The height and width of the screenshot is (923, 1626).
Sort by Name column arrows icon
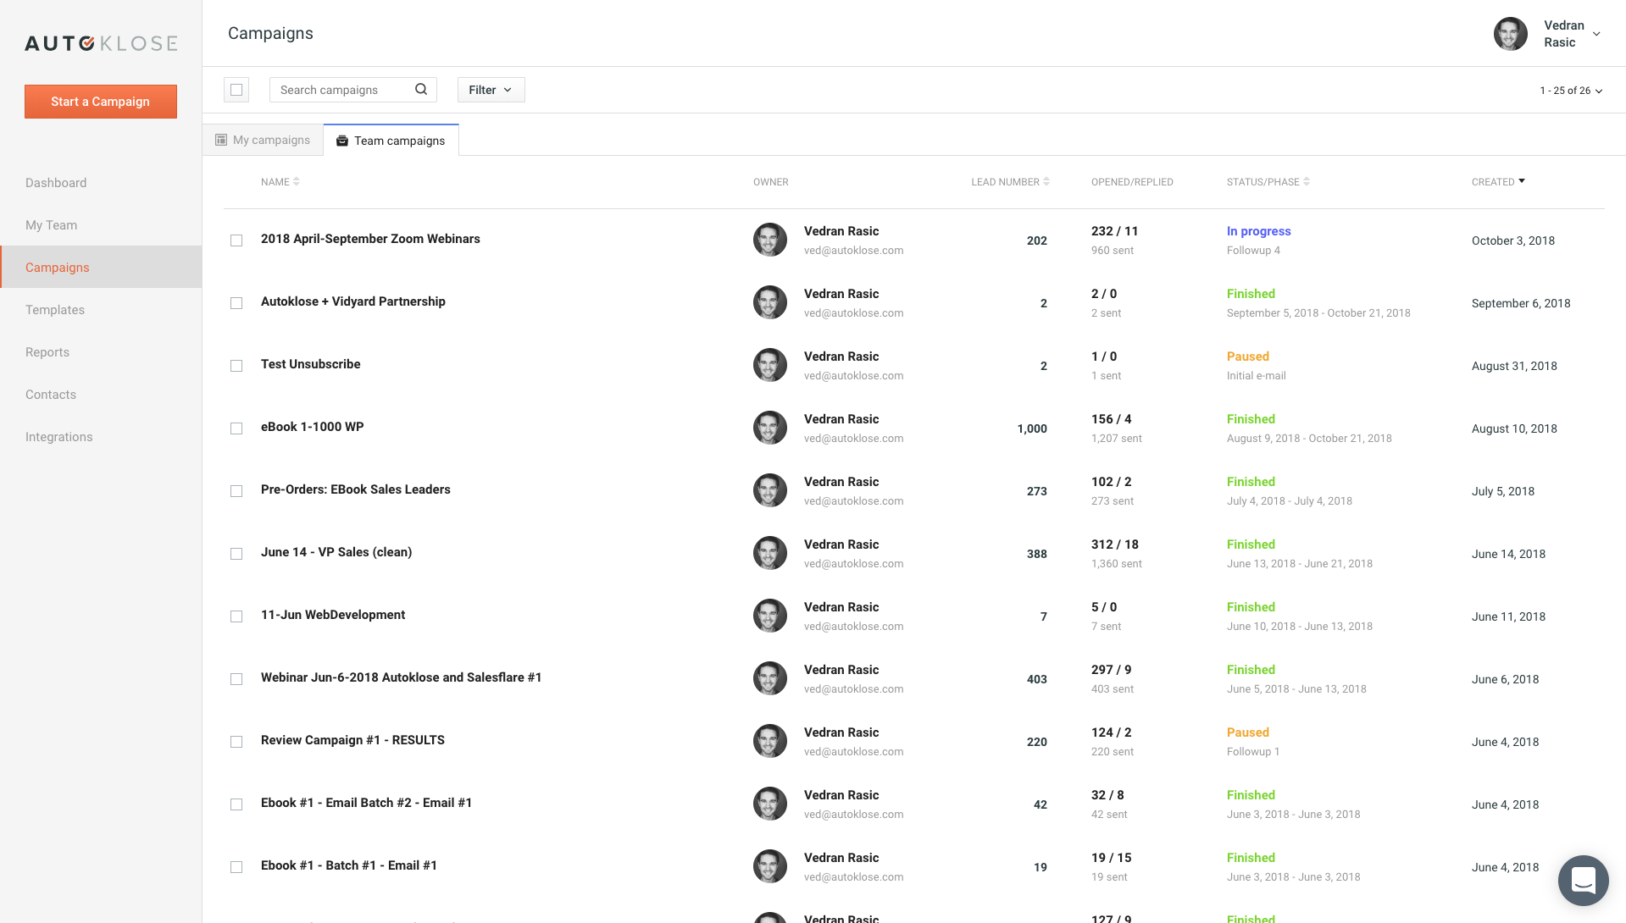point(296,182)
